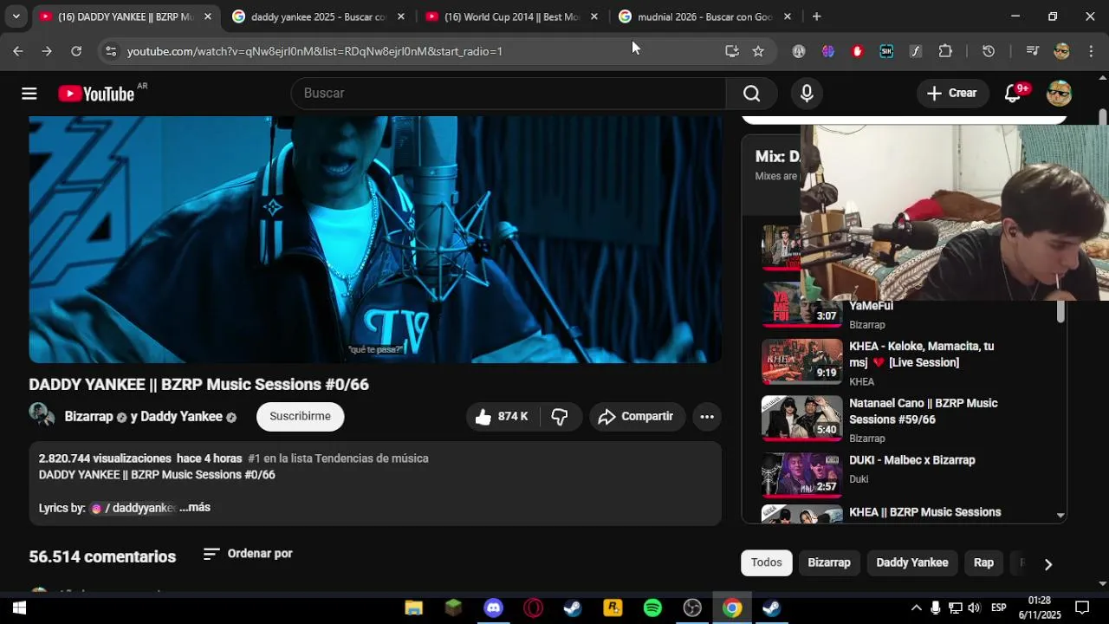The image size is (1109, 624).
Task: Bookmark this page with the star
Action: point(758,51)
